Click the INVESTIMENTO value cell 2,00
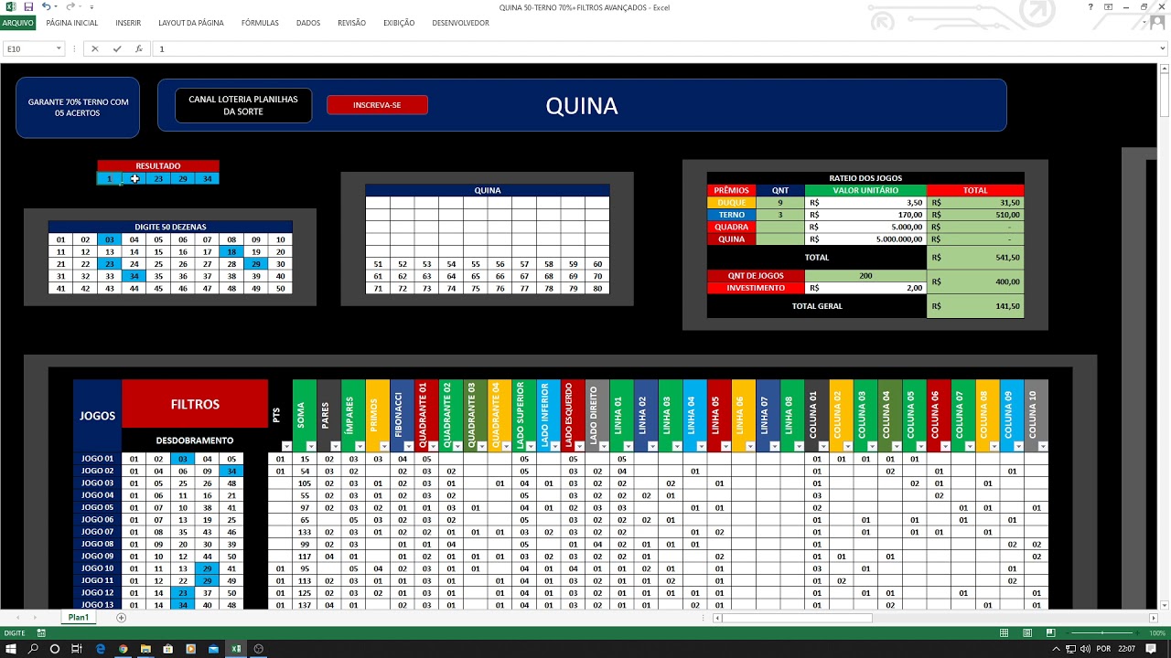The width and height of the screenshot is (1171, 658). 865,288
